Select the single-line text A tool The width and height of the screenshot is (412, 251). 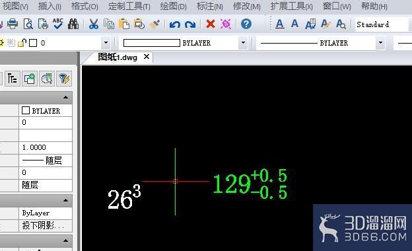tap(295, 24)
